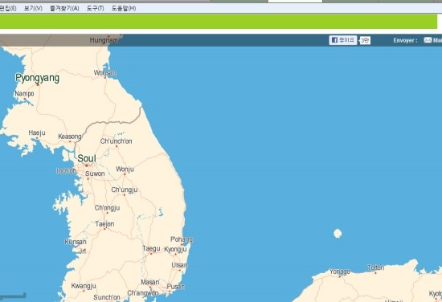Open the 보기(V) menu
Viewport: 442px width, 302px height.
[x=33, y=8]
